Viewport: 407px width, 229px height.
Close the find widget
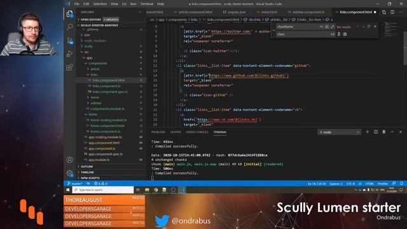(375, 27)
